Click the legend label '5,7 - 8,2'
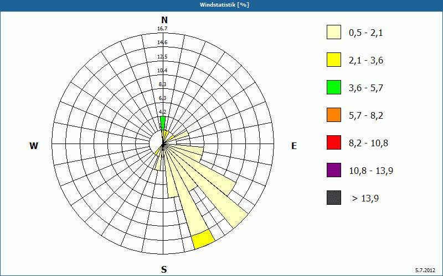Screen dimensions: 443x276 (366, 116)
